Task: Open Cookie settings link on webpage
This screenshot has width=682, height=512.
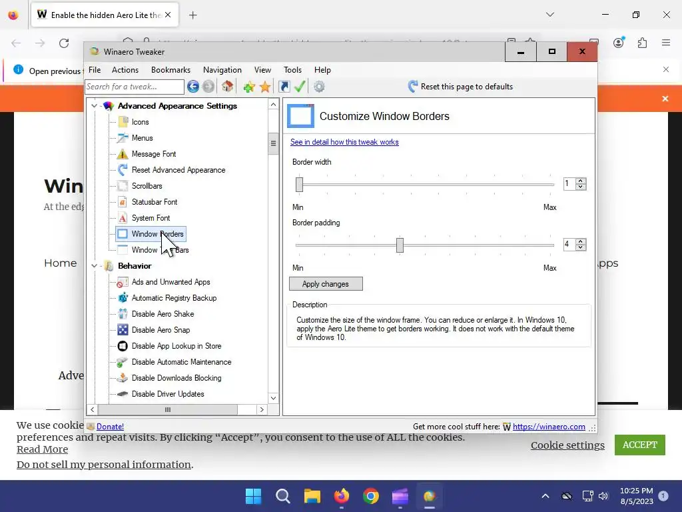Action: (567, 445)
